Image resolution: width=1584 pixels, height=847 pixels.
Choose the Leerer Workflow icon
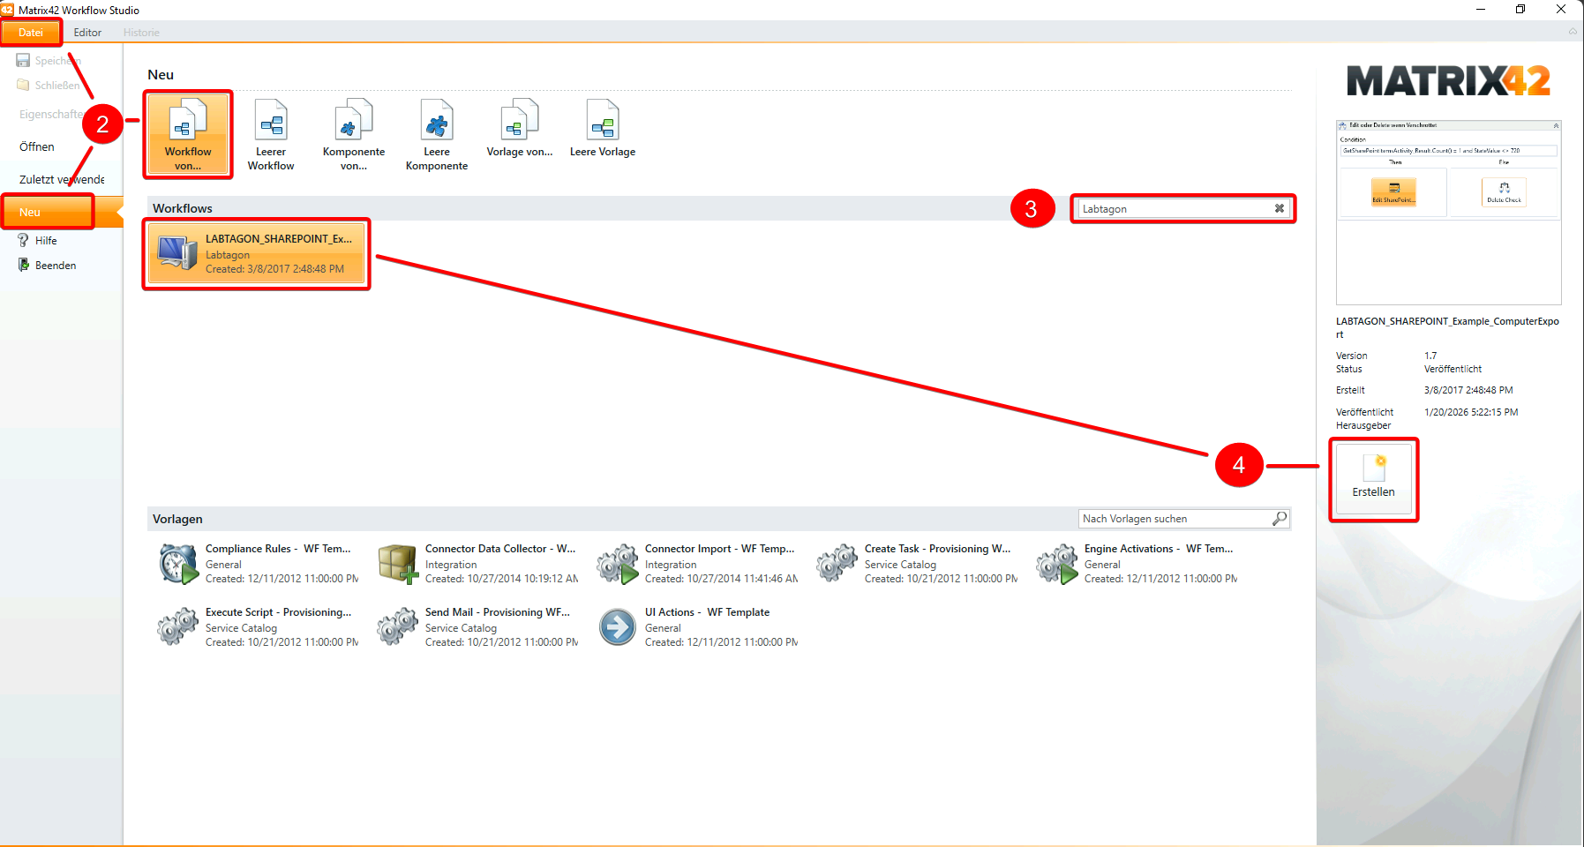(271, 134)
